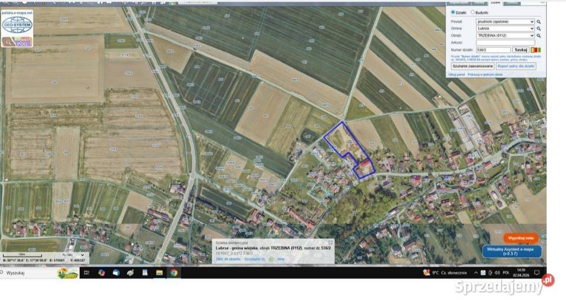Select the Budynki radio button
This screenshot has width=566, height=306.
(x=472, y=12)
